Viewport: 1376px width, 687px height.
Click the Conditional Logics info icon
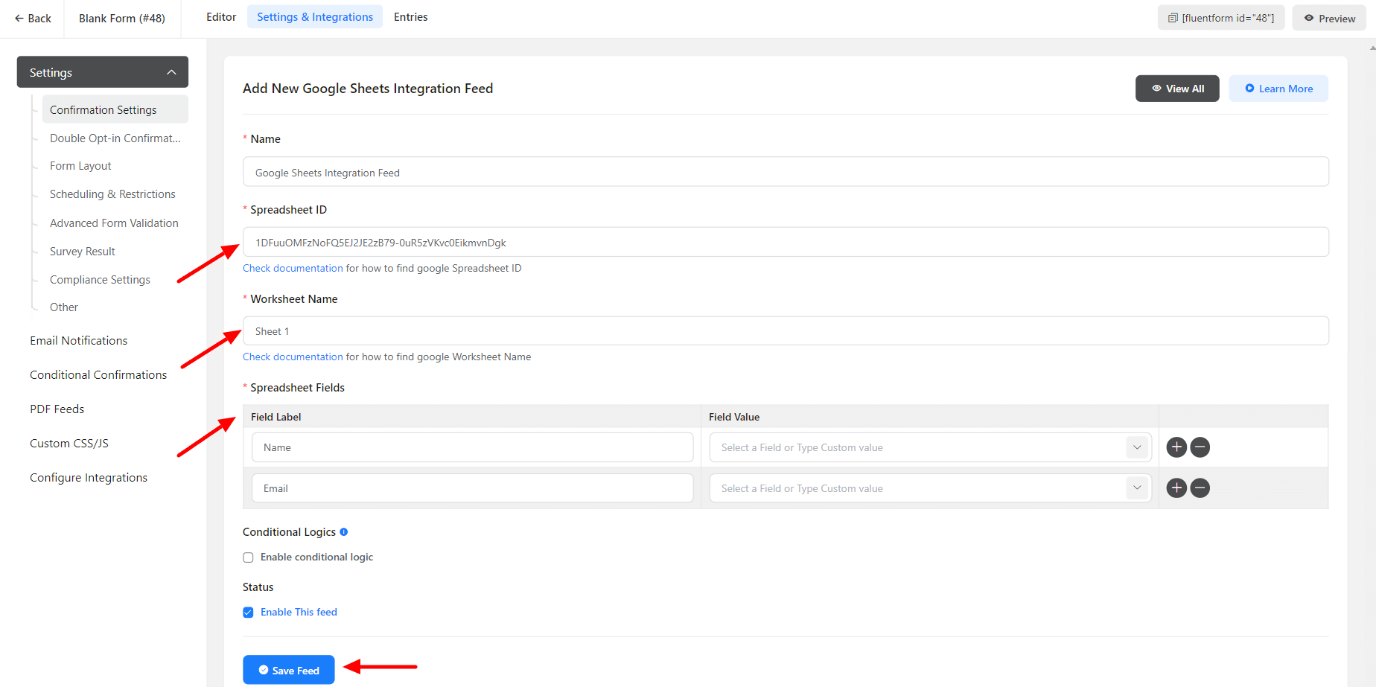(x=344, y=532)
